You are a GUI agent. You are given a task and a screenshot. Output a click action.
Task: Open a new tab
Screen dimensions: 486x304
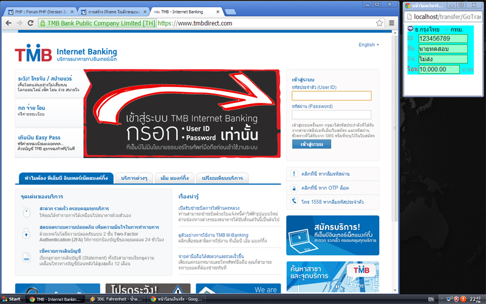[230, 12]
